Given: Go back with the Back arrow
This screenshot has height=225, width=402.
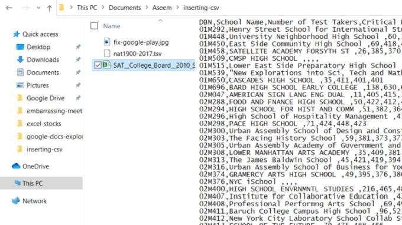Looking at the screenshot, I should tap(9, 8).
